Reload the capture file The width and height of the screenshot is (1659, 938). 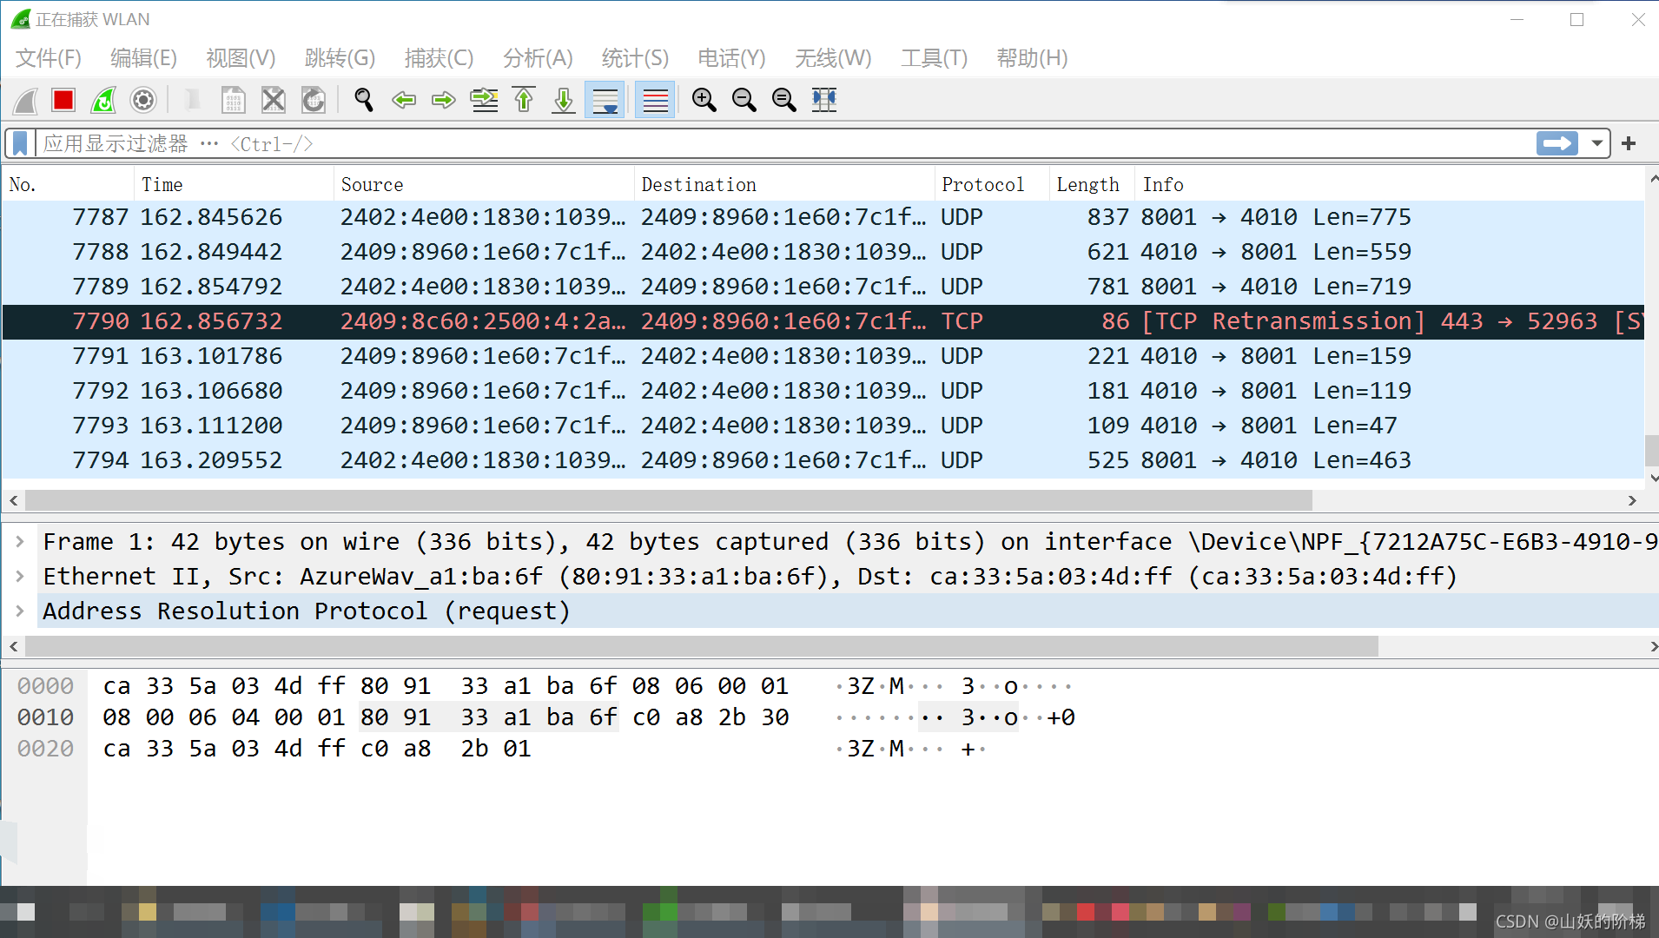(313, 101)
